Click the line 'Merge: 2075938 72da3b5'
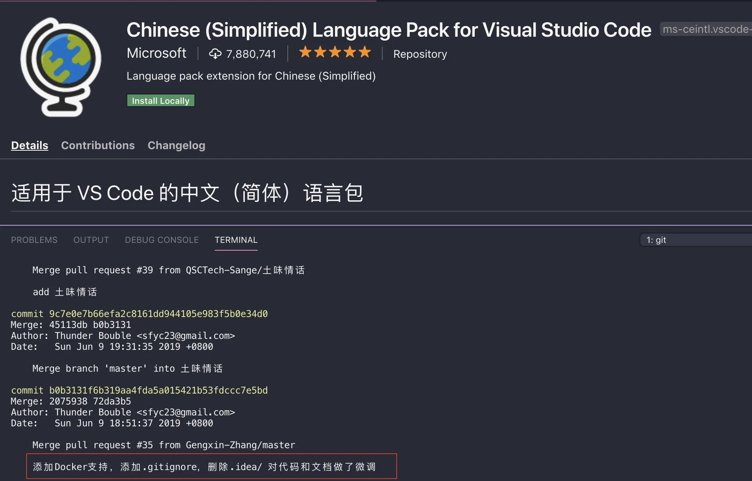Image resolution: width=752 pixels, height=481 pixels. (x=71, y=401)
